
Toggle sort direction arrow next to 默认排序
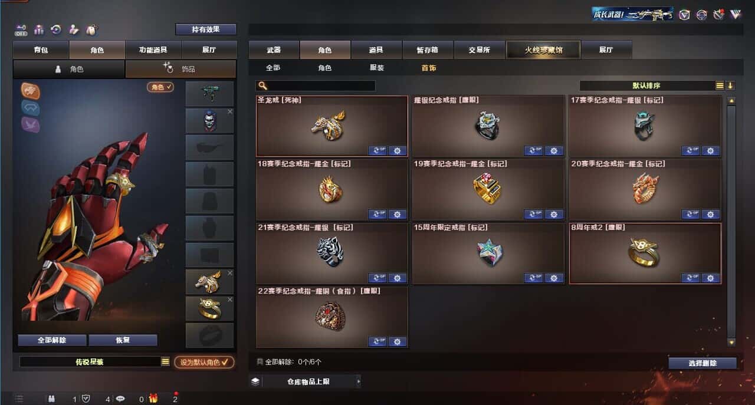click(730, 85)
